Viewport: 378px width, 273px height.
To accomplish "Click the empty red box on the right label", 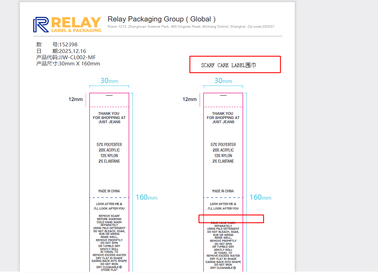I will (x=231, y=219).
